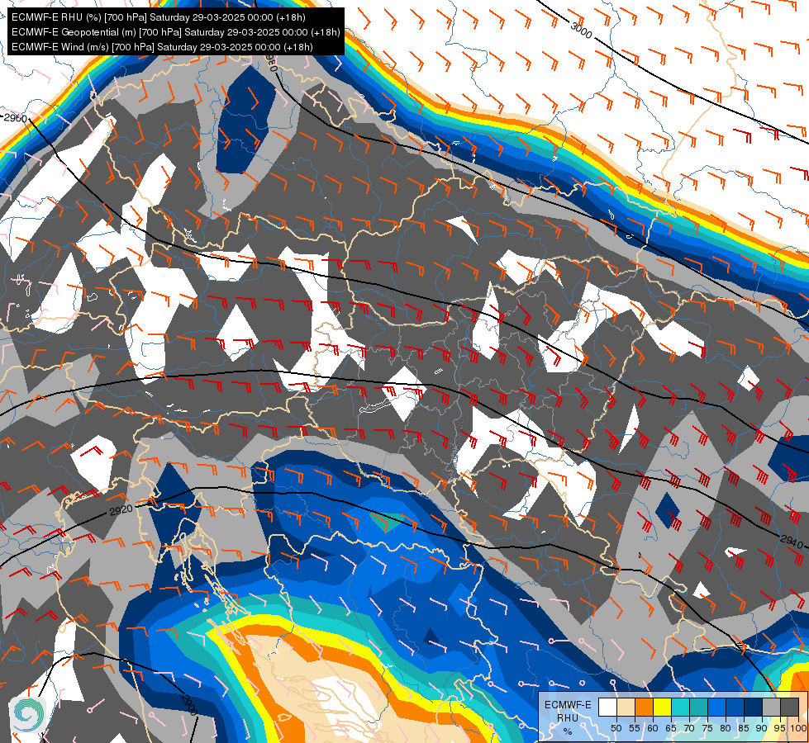This screenshot has height=743, width=809.
Task: Click the 2920 geopotential contour label
Action: point(121,510)
